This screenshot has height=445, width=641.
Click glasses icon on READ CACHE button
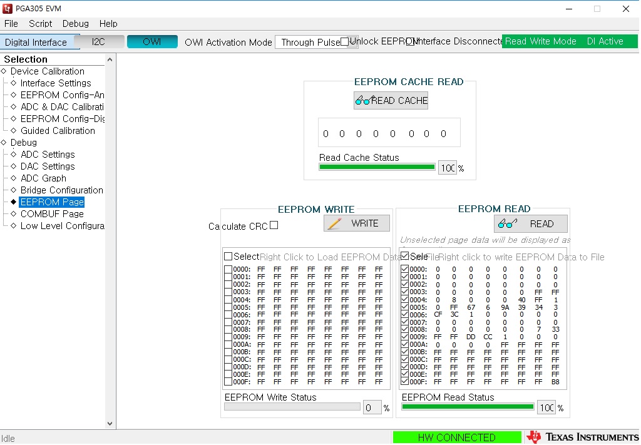pos(364,100)
